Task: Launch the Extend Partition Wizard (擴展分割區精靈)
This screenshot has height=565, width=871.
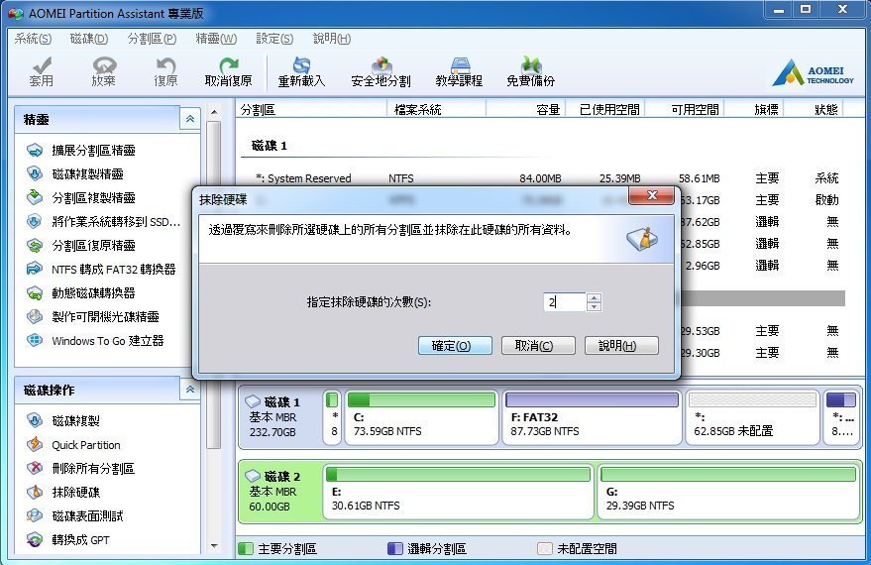Action: click(81, 150)
